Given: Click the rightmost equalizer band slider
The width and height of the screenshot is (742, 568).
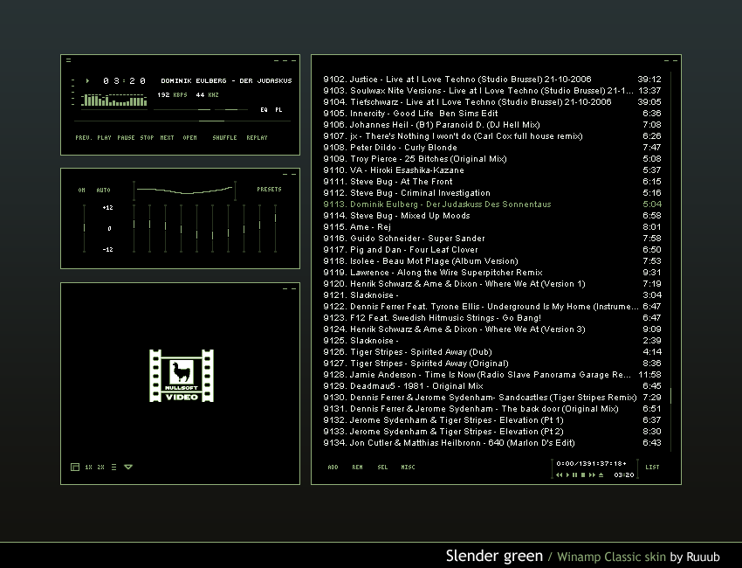Looking at the screenshot, I should [x=275, y=228].
